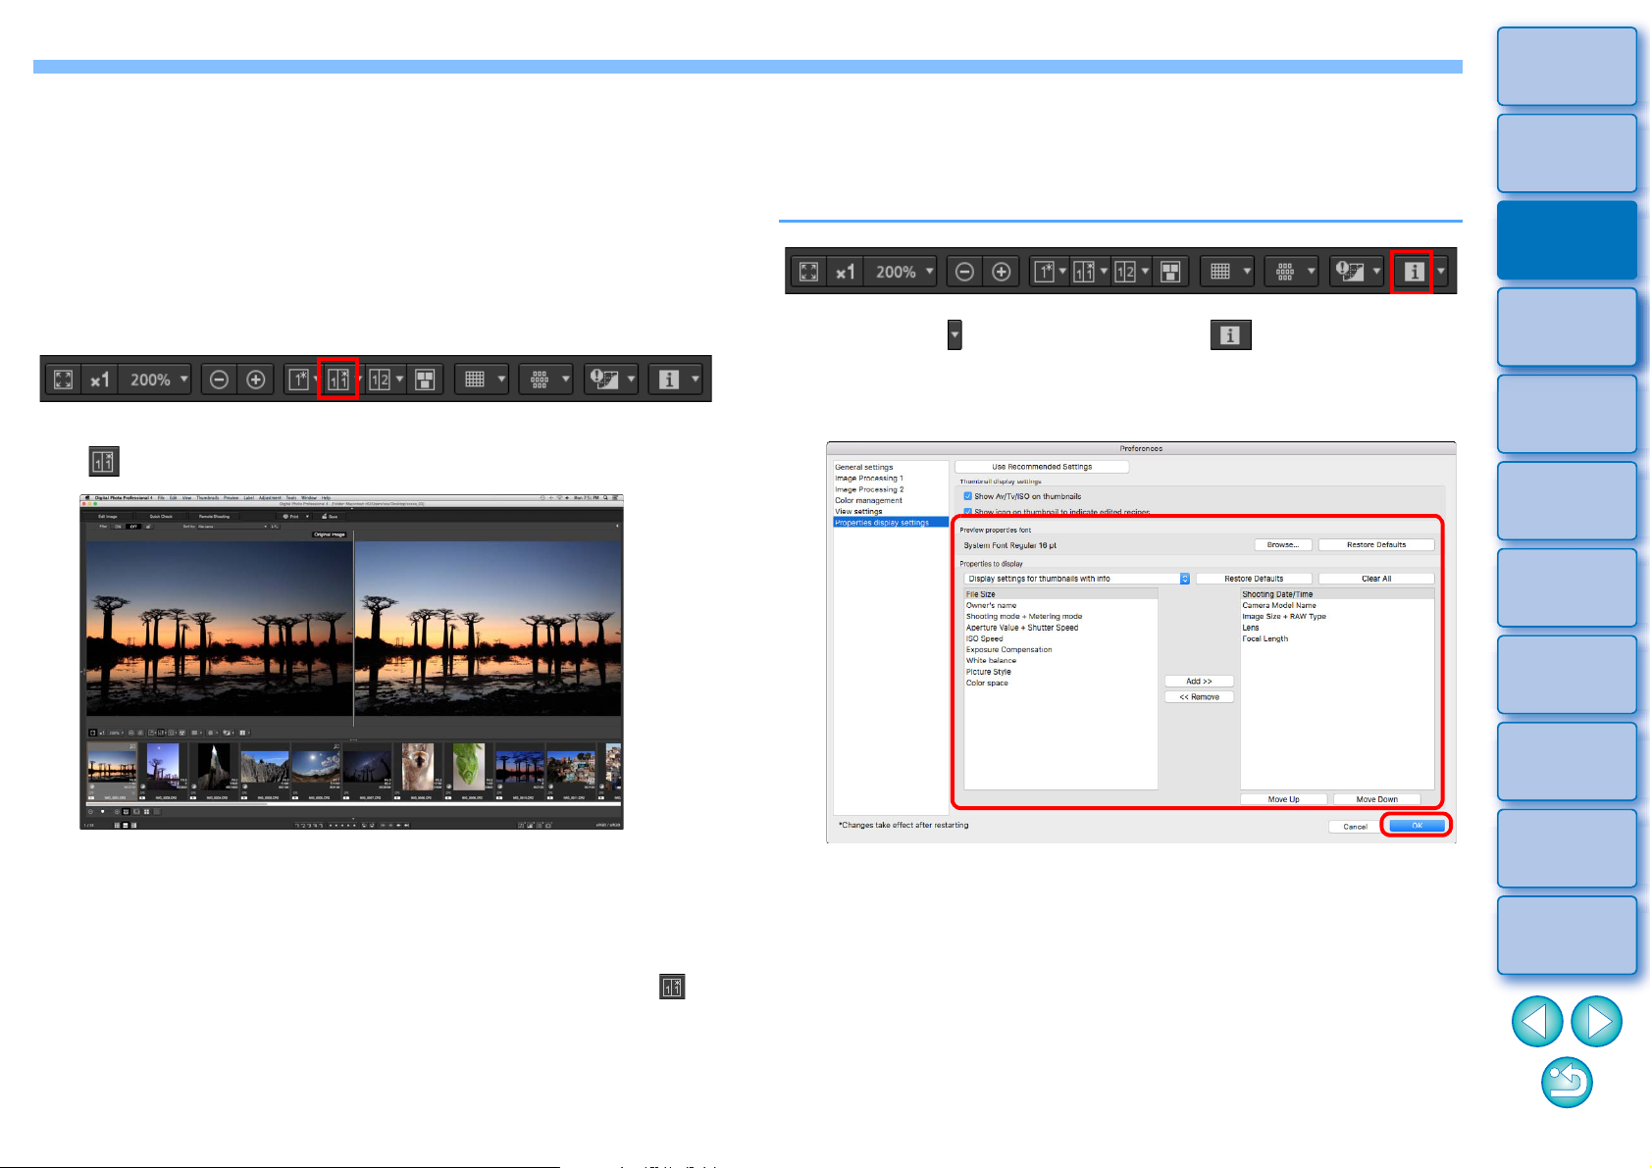Click multi-layout icon in the lower-left toolbar
The image size is (1651, 1168).
pos(425,380)
